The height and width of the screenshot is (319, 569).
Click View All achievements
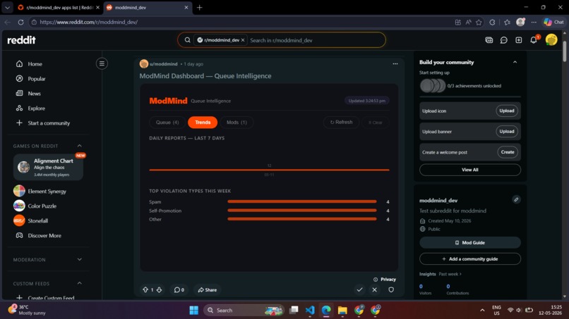(470, 170)
